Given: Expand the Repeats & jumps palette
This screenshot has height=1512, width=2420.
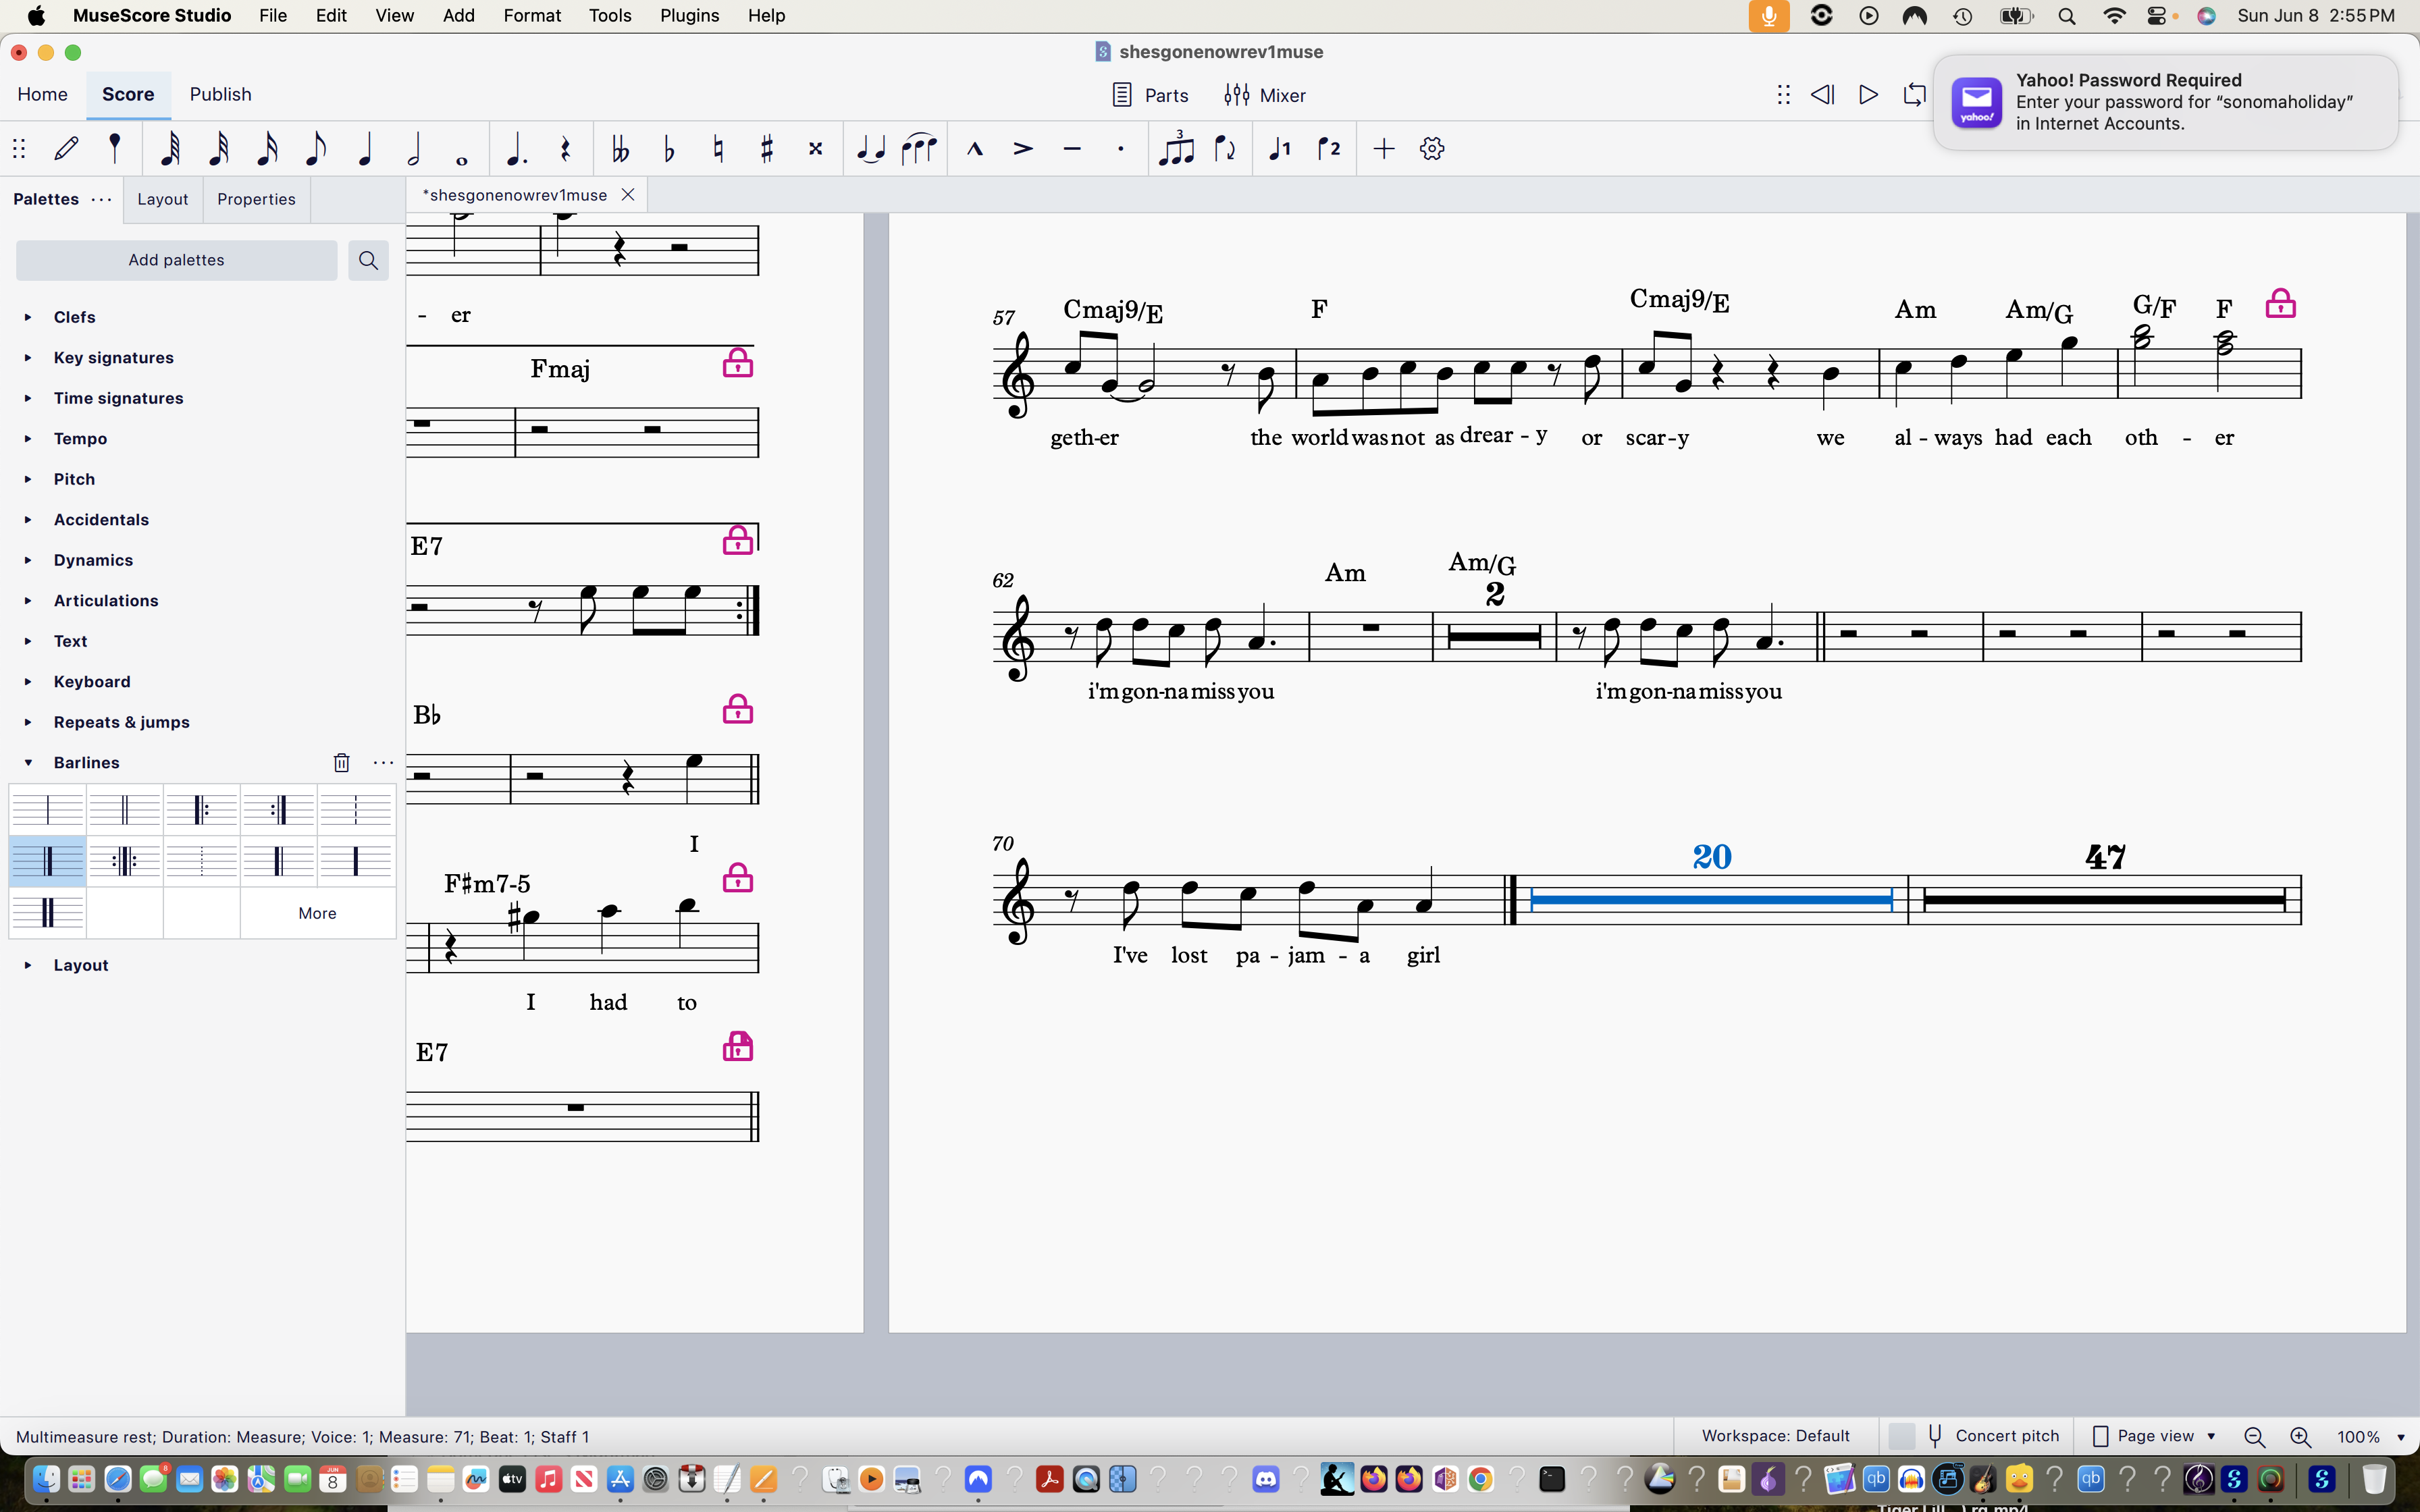Looking at the screenshot, I should click(x=28, y=722).
